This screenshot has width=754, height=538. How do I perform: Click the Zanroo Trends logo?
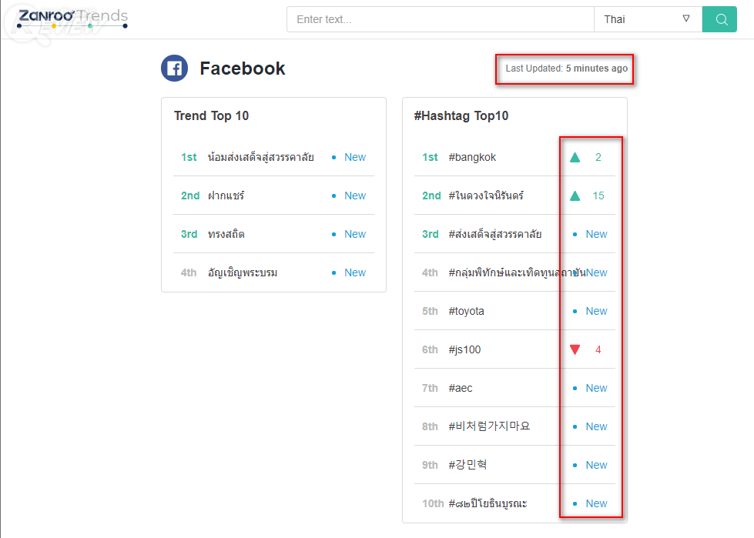(72, 18)
